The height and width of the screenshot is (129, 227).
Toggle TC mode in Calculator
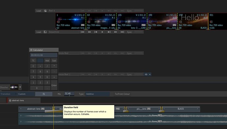[x=33, y=61]
